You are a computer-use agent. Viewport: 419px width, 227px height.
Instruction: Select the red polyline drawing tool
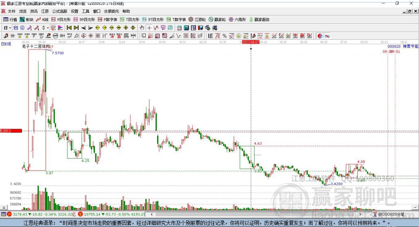156,28
